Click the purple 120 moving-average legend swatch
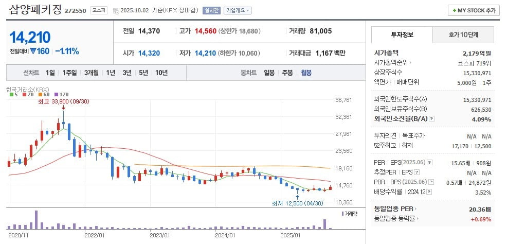This screenshot has width=507, height=244. 56,95
